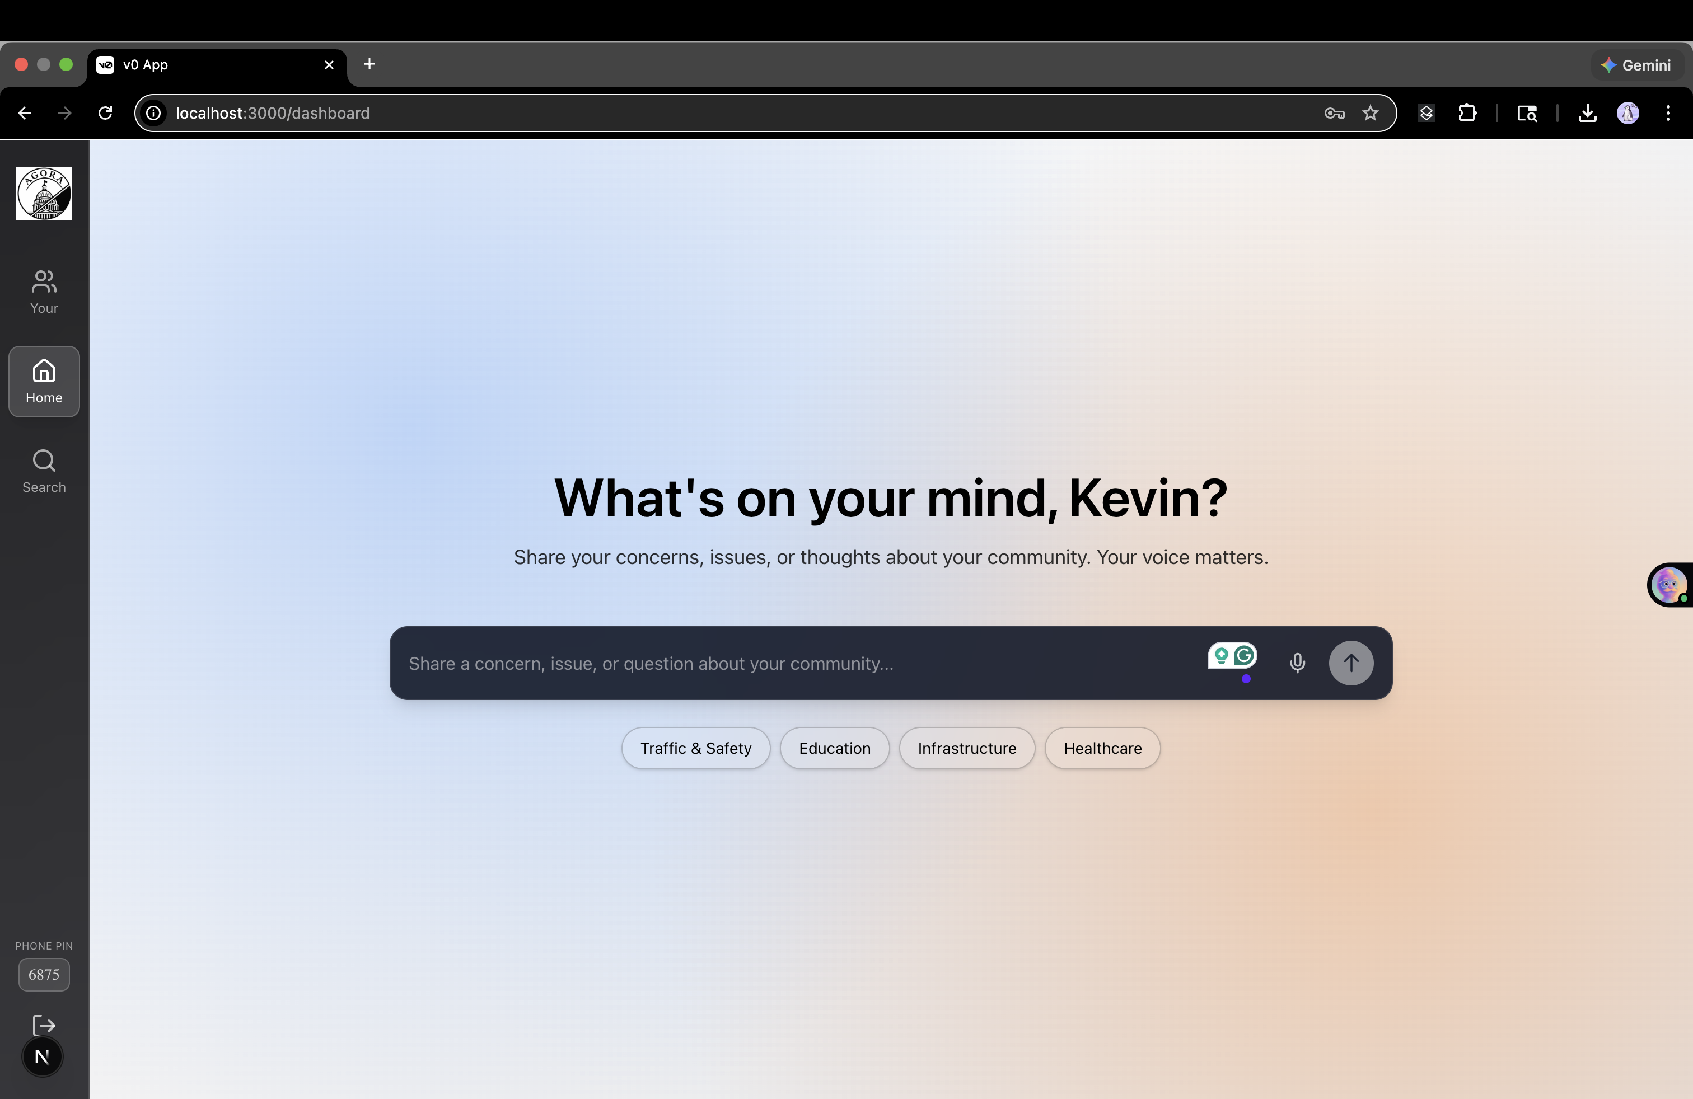Click the phone PIN 6875 badge

pos(44,975)
